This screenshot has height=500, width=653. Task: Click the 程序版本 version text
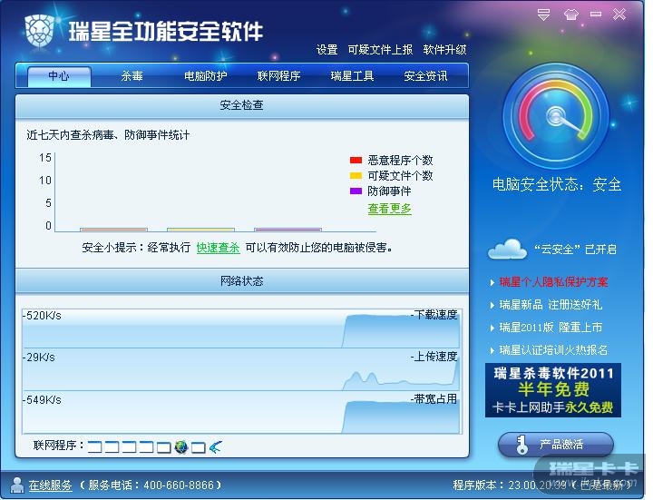point(542,485)
